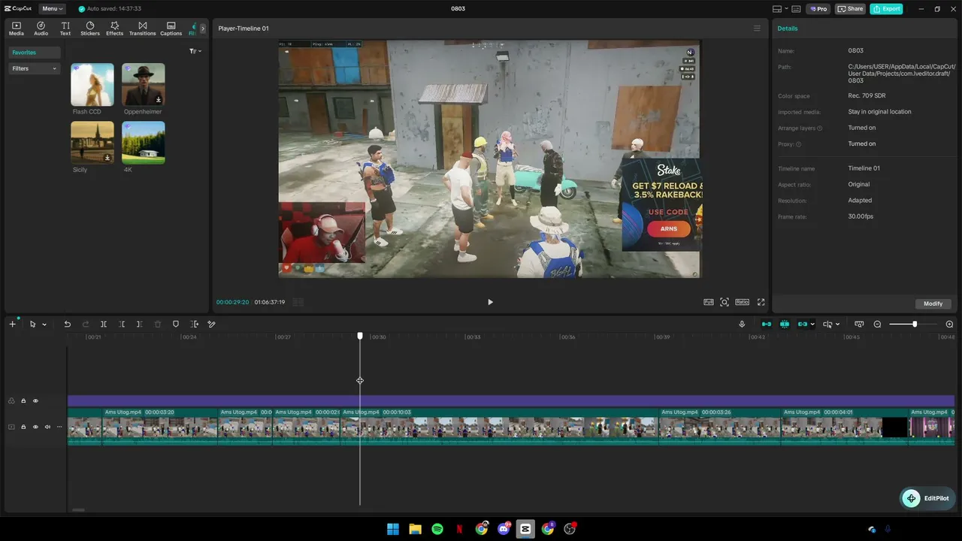Toggle lock on the purple overlay track
962x541 pixels.
[23, 401]
